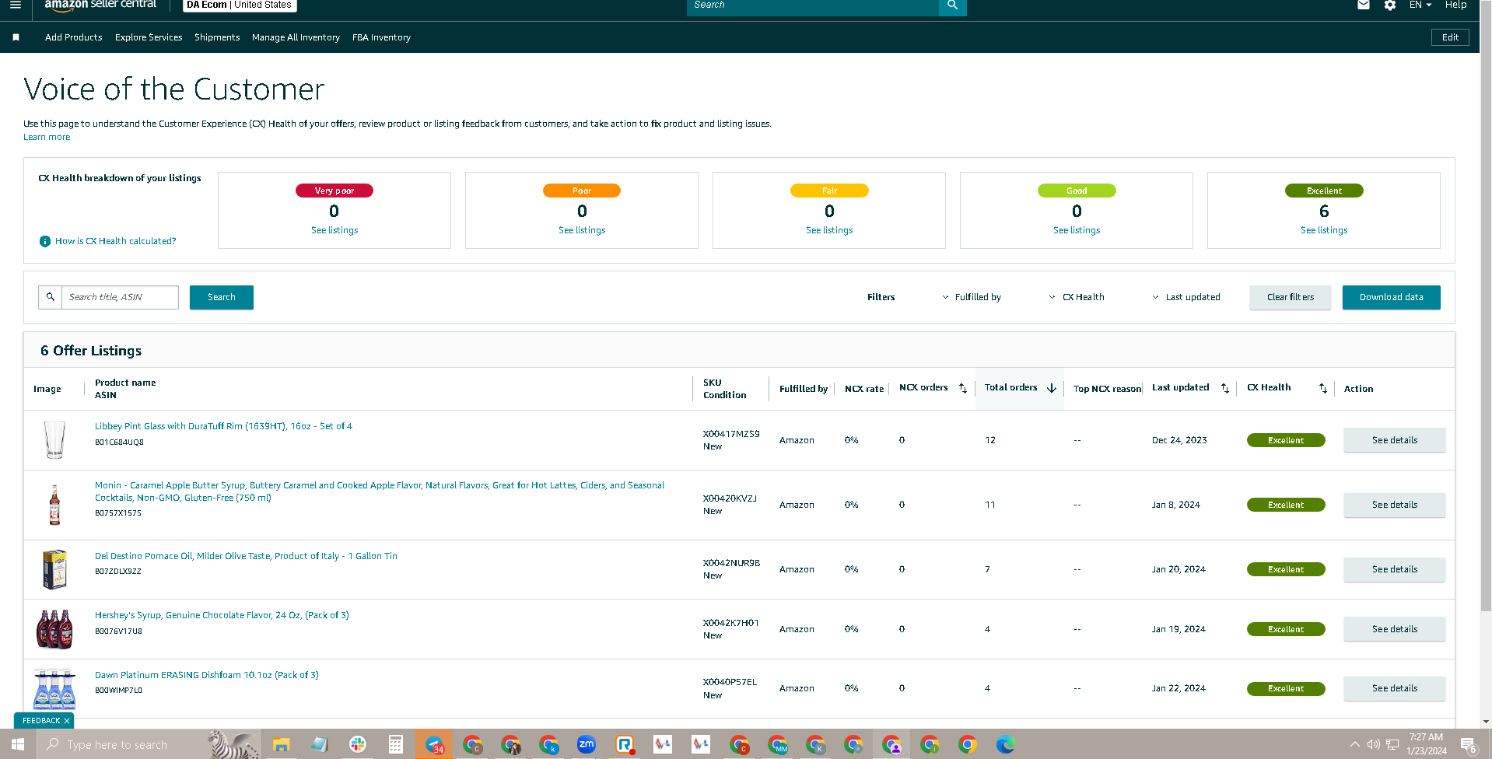1492x759 pixels.
Task: Open the messages envelope icon
Action: [x=1364, y=5]
